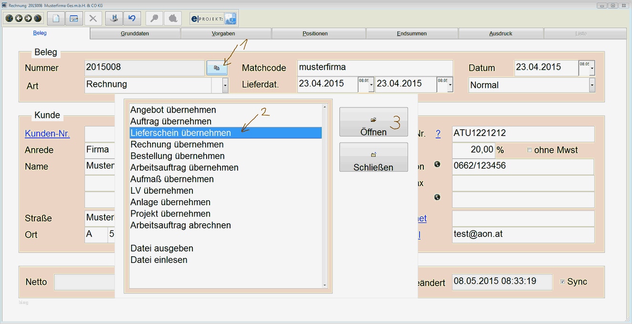Select 'Auftrag übernehmen' in the list
The width and height of the screenshot is (632, 324).
coord(171,121)
